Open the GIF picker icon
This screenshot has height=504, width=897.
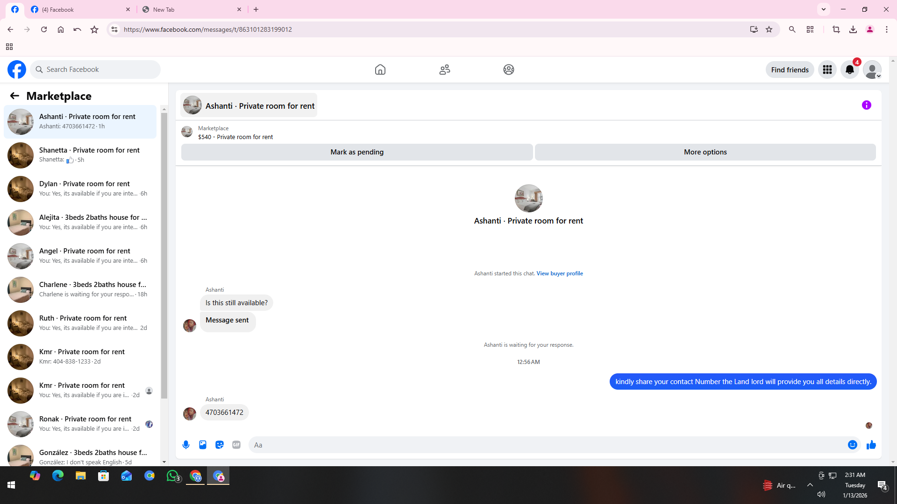click(x=236, y=445)
